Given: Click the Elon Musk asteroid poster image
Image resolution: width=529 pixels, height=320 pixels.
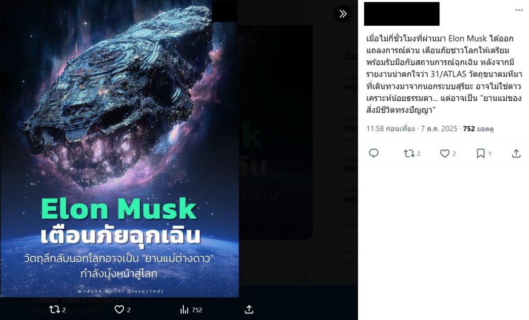Looking at the screenshot, I should (119, 148).
